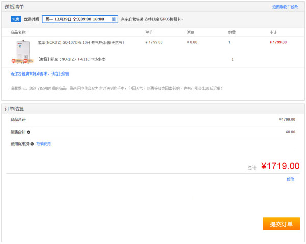The image size is (306, 244).
Task: Click the 送货清单 section header
Action: [14, 7]
